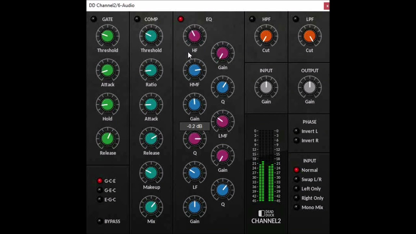Screen dimensions: 416x234
Task: Click the INPUT Gain knob
Action: pos(266,87)
